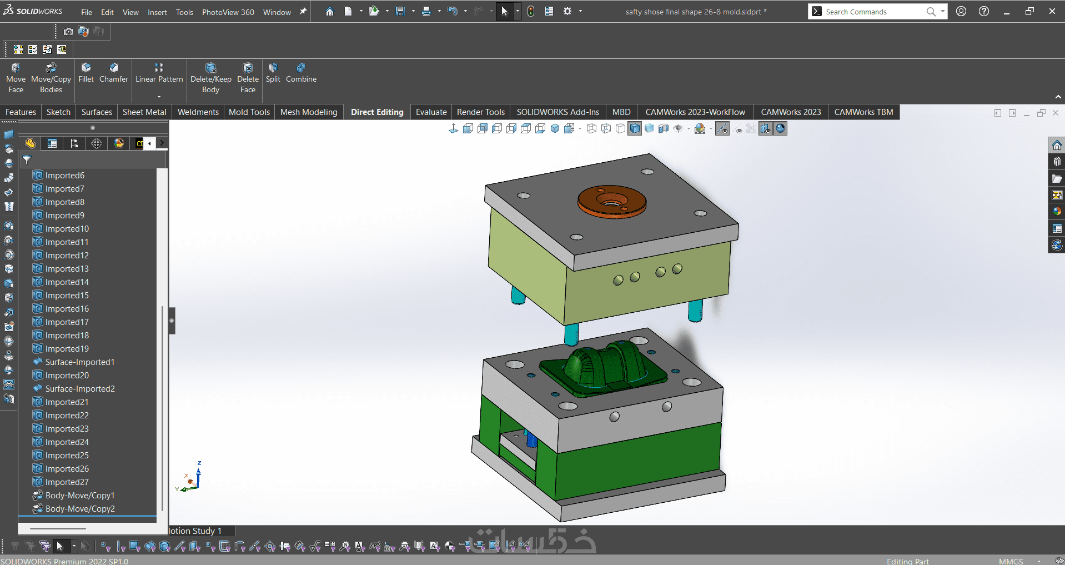The image size is (1065, 565).
Task: Click the Rebuild traffic light icon
Action: coord(531,12)
